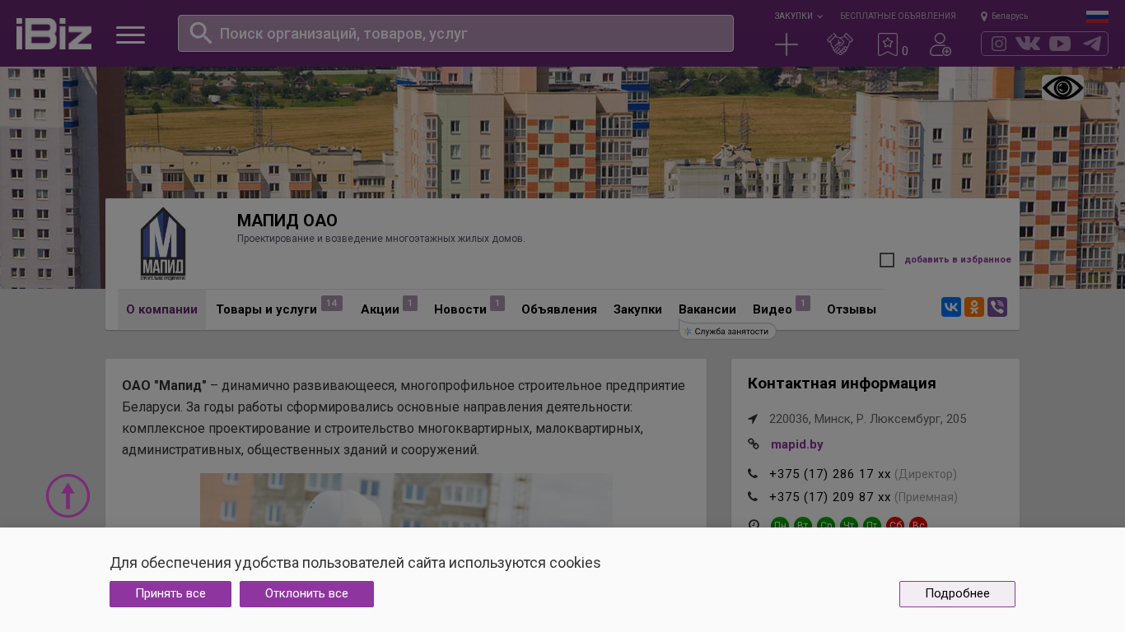Click the Контактная информация heading

(842, 383)
